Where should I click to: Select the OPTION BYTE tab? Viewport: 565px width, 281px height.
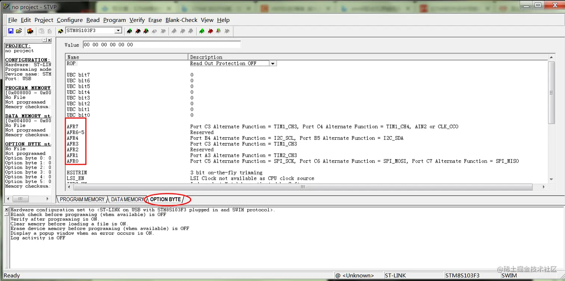pyautogui.click(x=165, y=199)
